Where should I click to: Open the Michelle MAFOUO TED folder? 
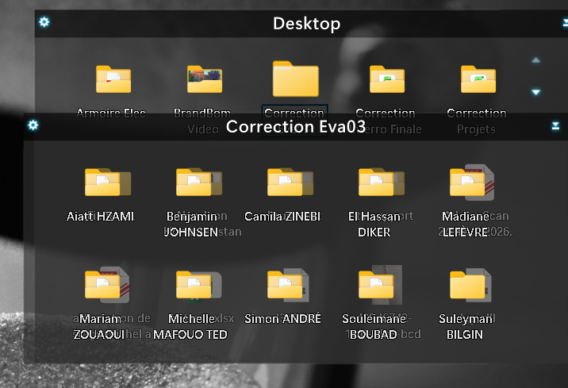194,284
